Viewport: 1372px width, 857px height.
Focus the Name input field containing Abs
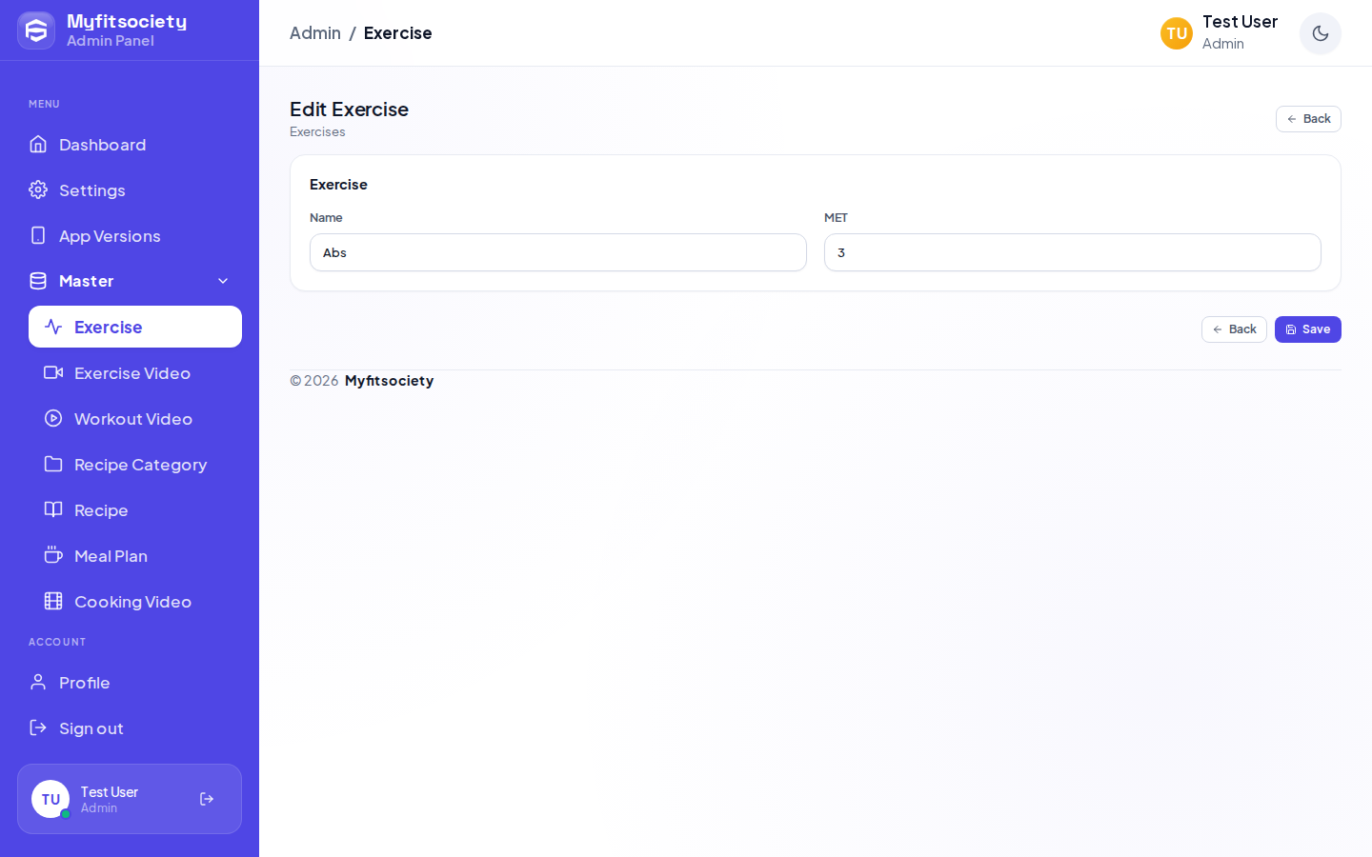(558, 252)
